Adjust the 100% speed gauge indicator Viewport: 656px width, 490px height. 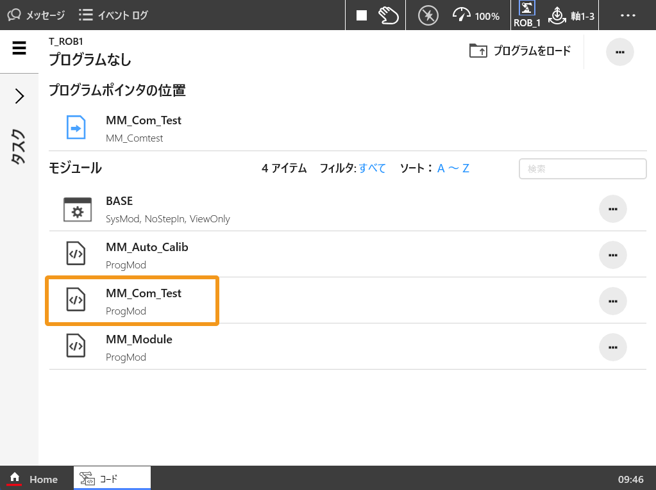click(x=476, y=15)
